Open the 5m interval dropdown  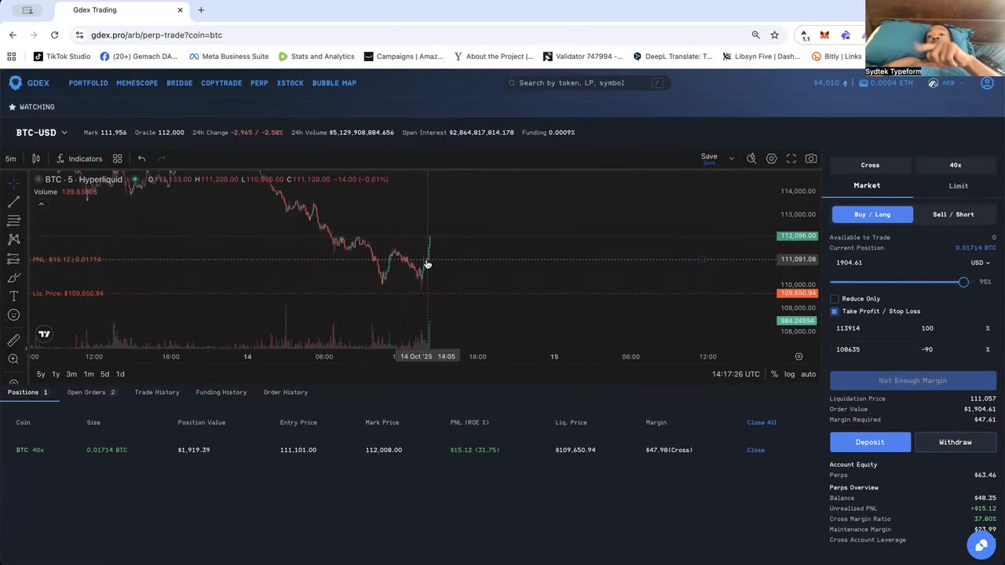(x=11, y=159)
